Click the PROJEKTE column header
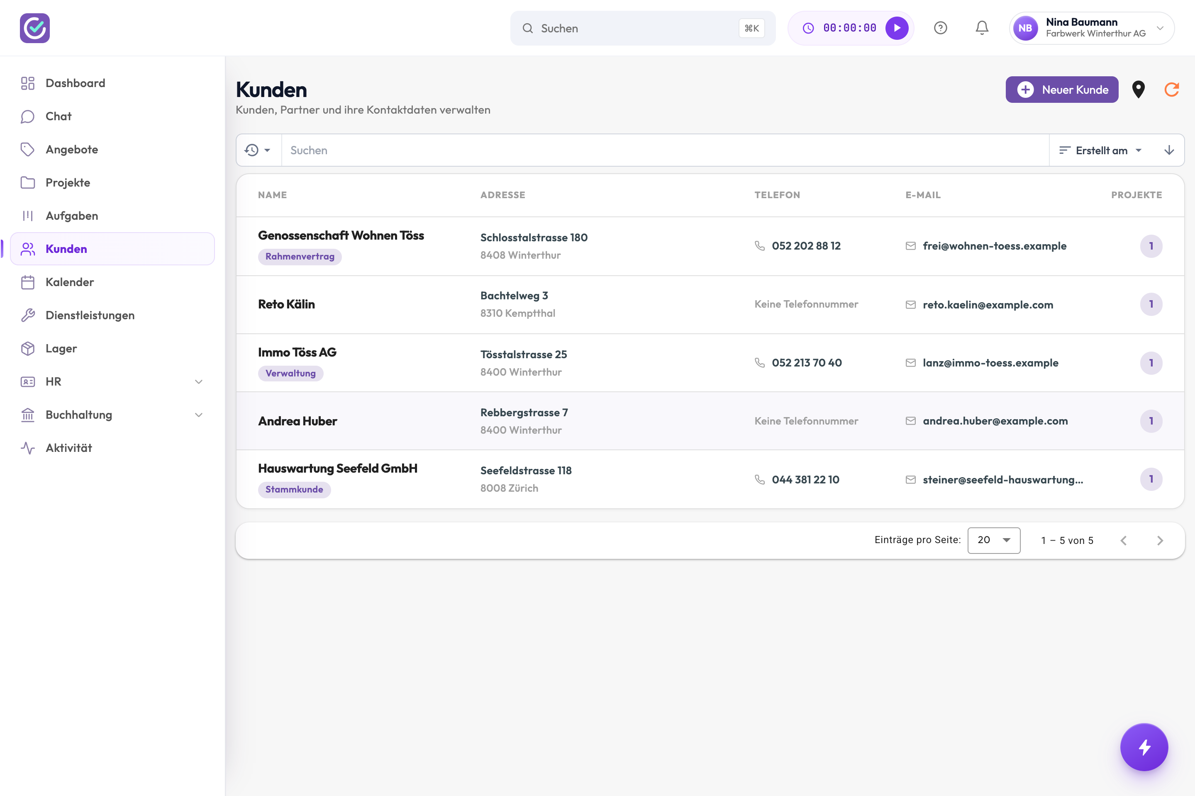This screenshot has height=796, width=1195. point(1136,195)
